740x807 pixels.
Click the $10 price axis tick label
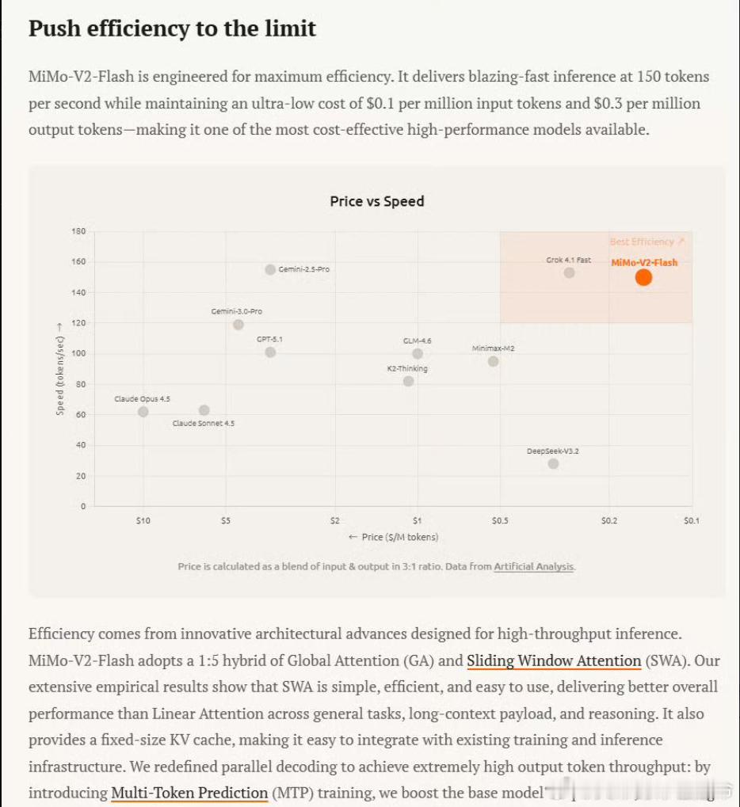point(143,520)
